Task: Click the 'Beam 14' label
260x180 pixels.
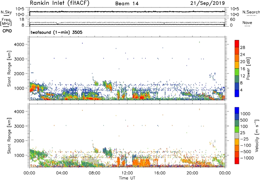Action: (x=127, y=4)
